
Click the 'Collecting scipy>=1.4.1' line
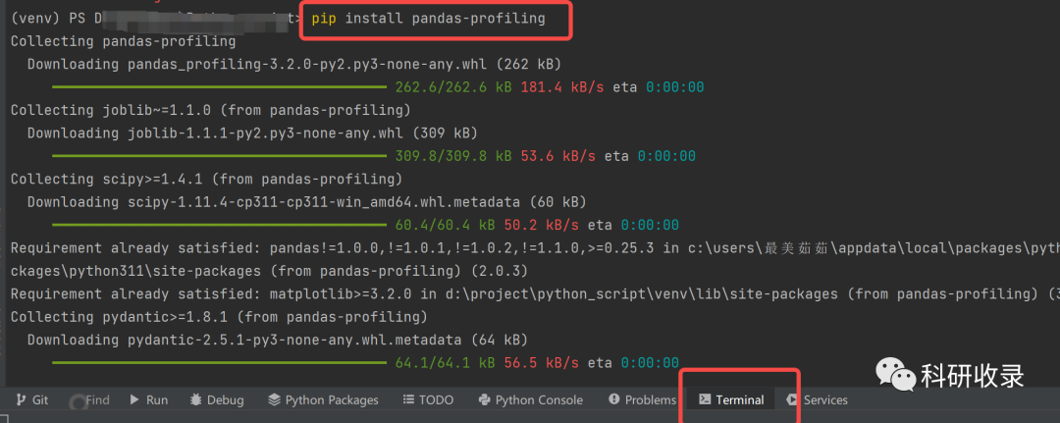pos(206,179)
